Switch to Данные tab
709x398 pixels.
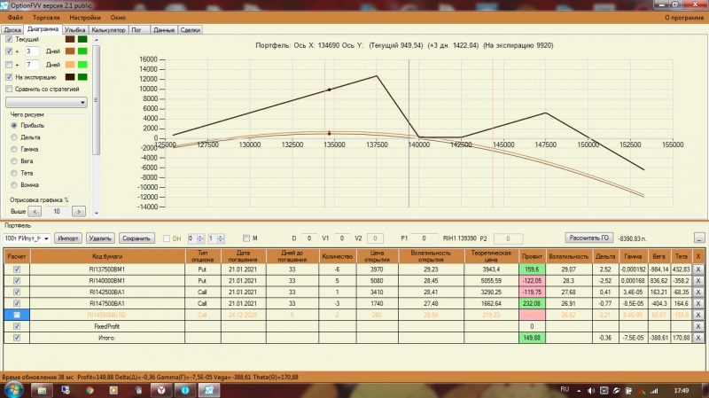click(164, 30)
